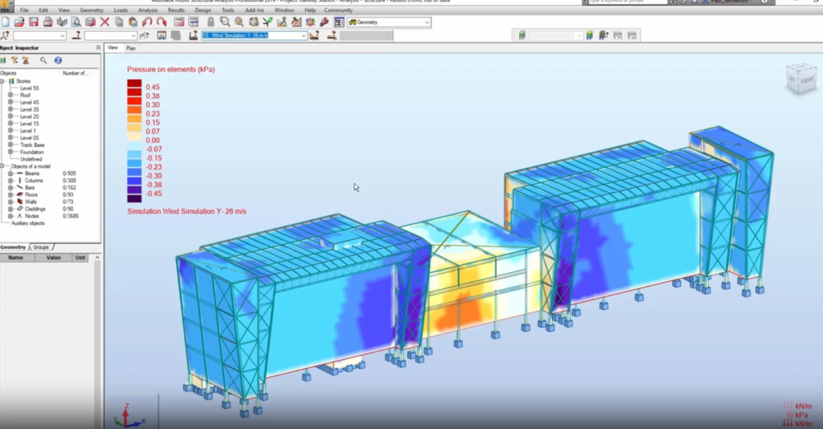823x429 pixels.
Task: Click the Zoom window magnifier icon
Action: (225, 22)
